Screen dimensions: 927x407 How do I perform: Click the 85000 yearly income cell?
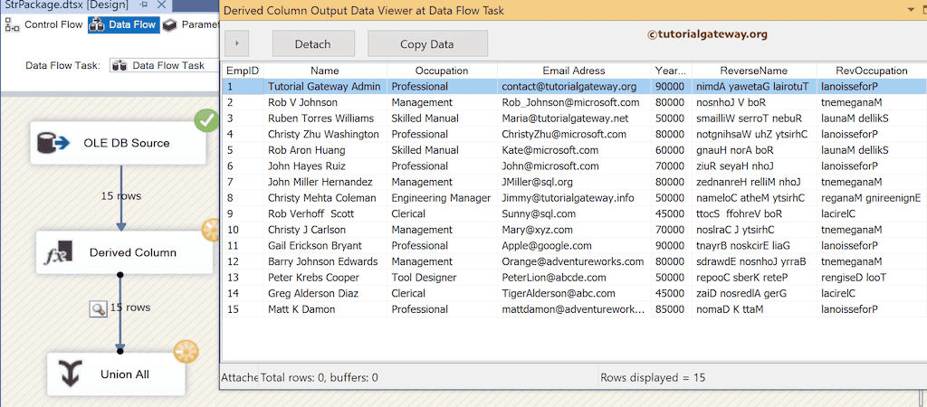671,309
